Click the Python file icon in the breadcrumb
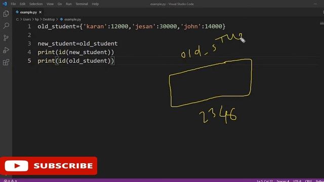Screen dimensions: 324x182 (x=61, y=19)
